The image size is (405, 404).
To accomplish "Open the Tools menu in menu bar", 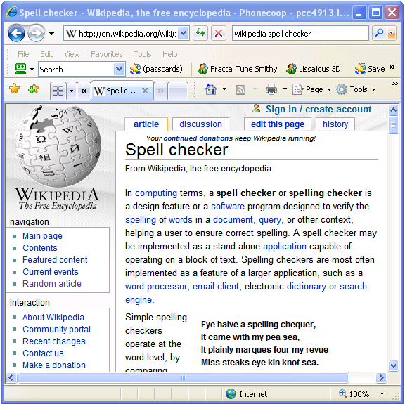I will pos(143,54).
